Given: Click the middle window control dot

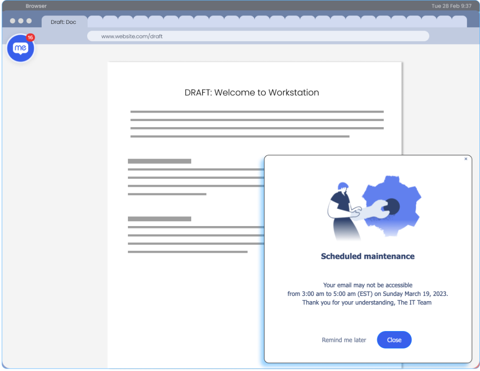Looking at the screenshot, I should (21, 21).
